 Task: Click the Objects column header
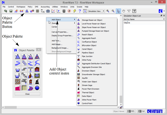pos(127,23)
